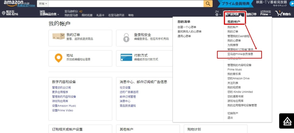Open 限时优惠 in the navigation bar
Screen dimensions: 294x133
click(87, 15)
